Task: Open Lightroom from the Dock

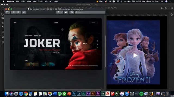Action: (79, 94)
